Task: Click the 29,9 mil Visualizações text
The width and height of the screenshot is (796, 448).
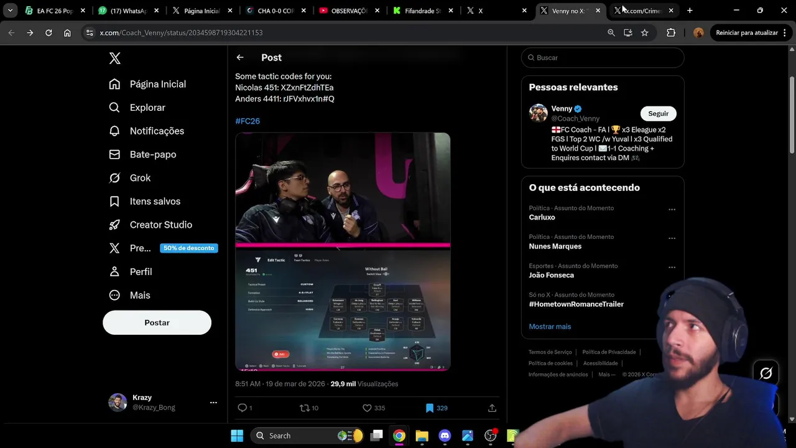Action: coord(364,384)
